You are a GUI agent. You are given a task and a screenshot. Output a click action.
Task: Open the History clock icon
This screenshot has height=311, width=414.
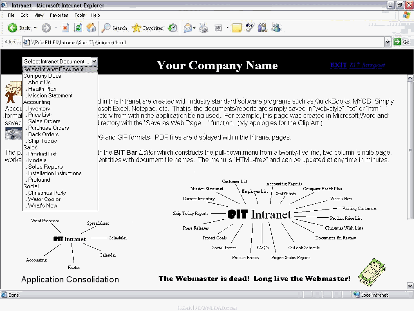(x=172, y=28)
